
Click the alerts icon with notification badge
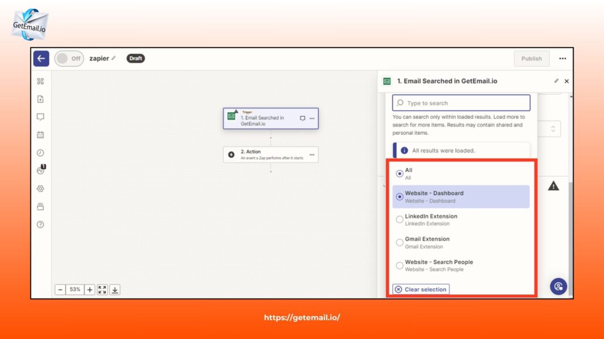(x=40, y=170)
